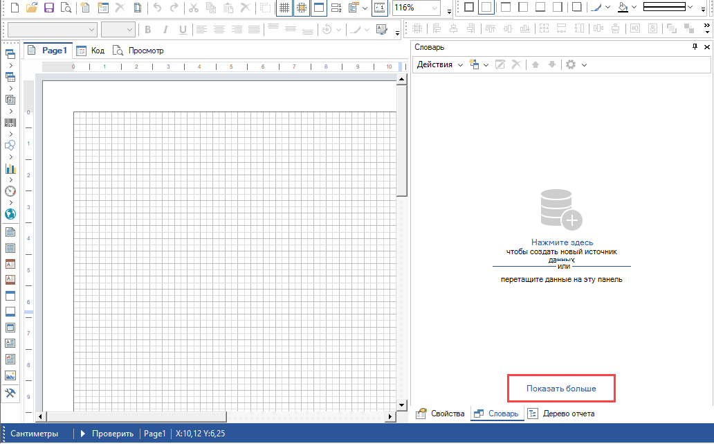Add a new form with the toolbar icon
Image resolution: width=714 pixels, height=444 pixels.
[103, 8]
